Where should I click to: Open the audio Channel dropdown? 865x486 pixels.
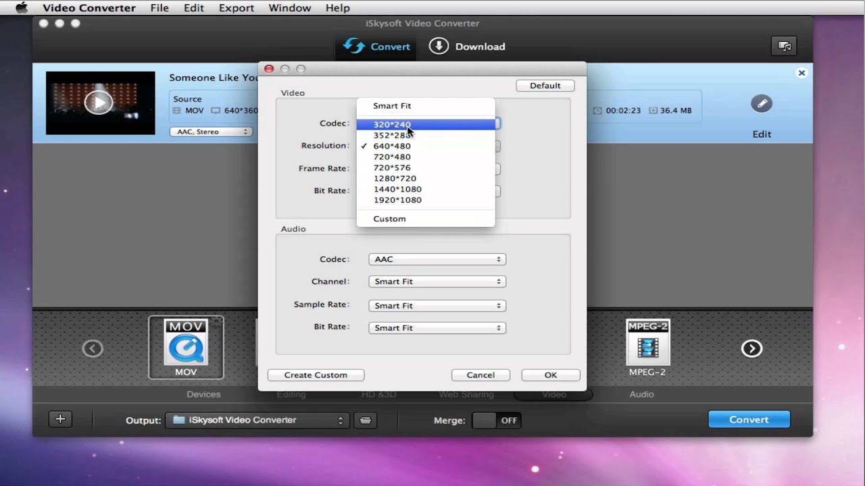click(437, 281)
